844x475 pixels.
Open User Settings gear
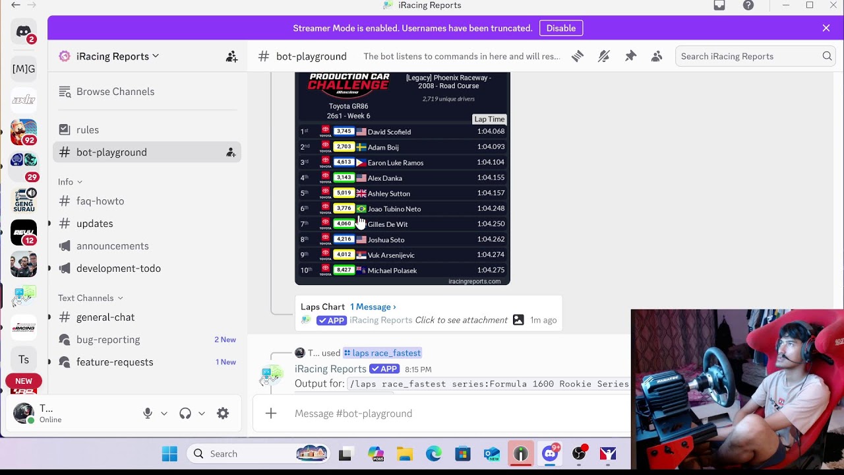pos(223,414)
